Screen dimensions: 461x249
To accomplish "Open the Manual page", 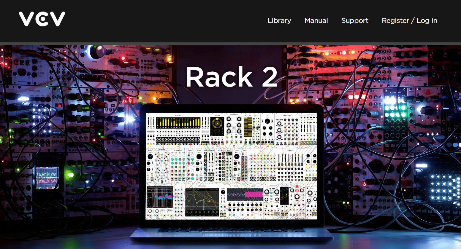I will point(316,21).
